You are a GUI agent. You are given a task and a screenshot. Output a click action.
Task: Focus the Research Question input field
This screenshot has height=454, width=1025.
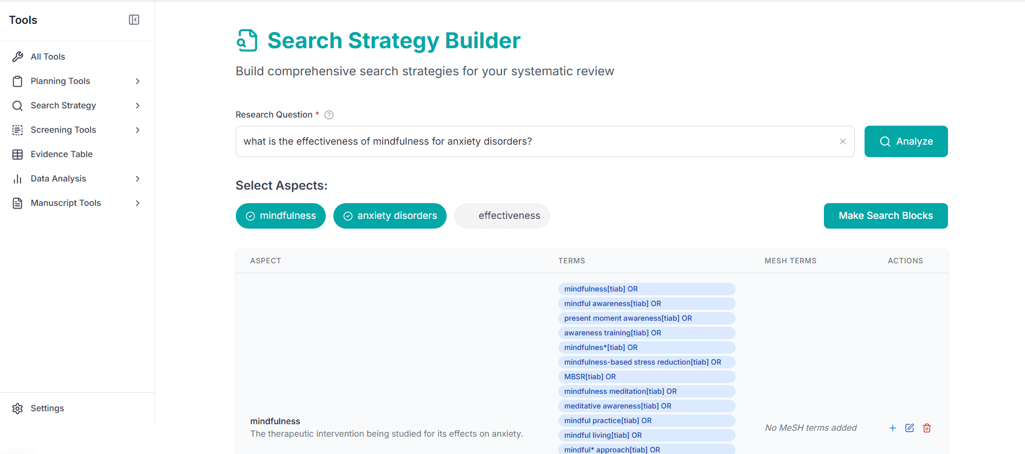pos(537,141)
